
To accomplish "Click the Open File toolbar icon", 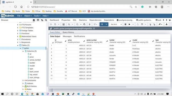I will (51, 24).
